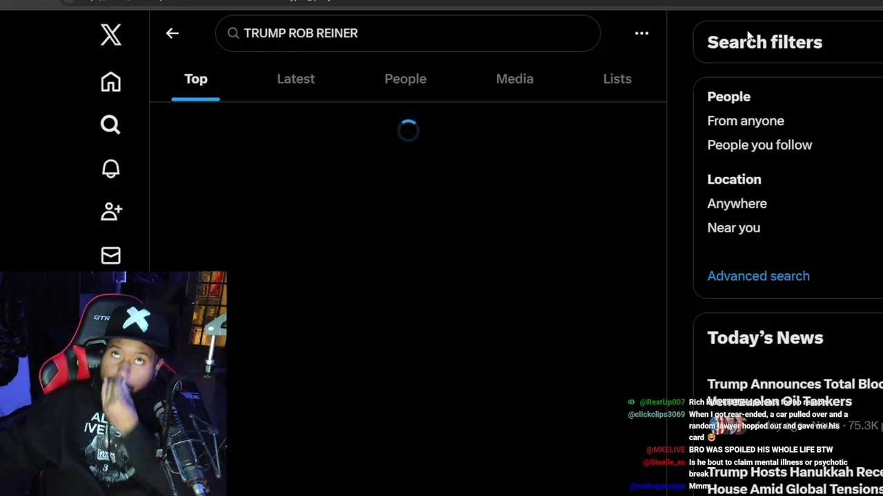Click the Today's News heading
883x496 pixels.
point(765,338)
